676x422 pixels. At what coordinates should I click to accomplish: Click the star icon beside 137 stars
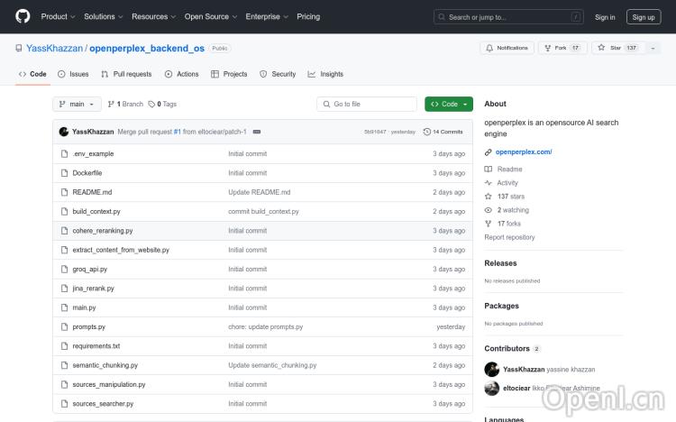pyautogui.click(x=488, y=197)
